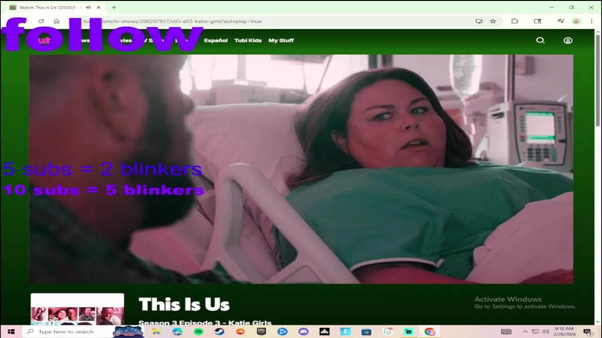Go to the browser home page
The image size is (602, 338).
tap(56, 21)
